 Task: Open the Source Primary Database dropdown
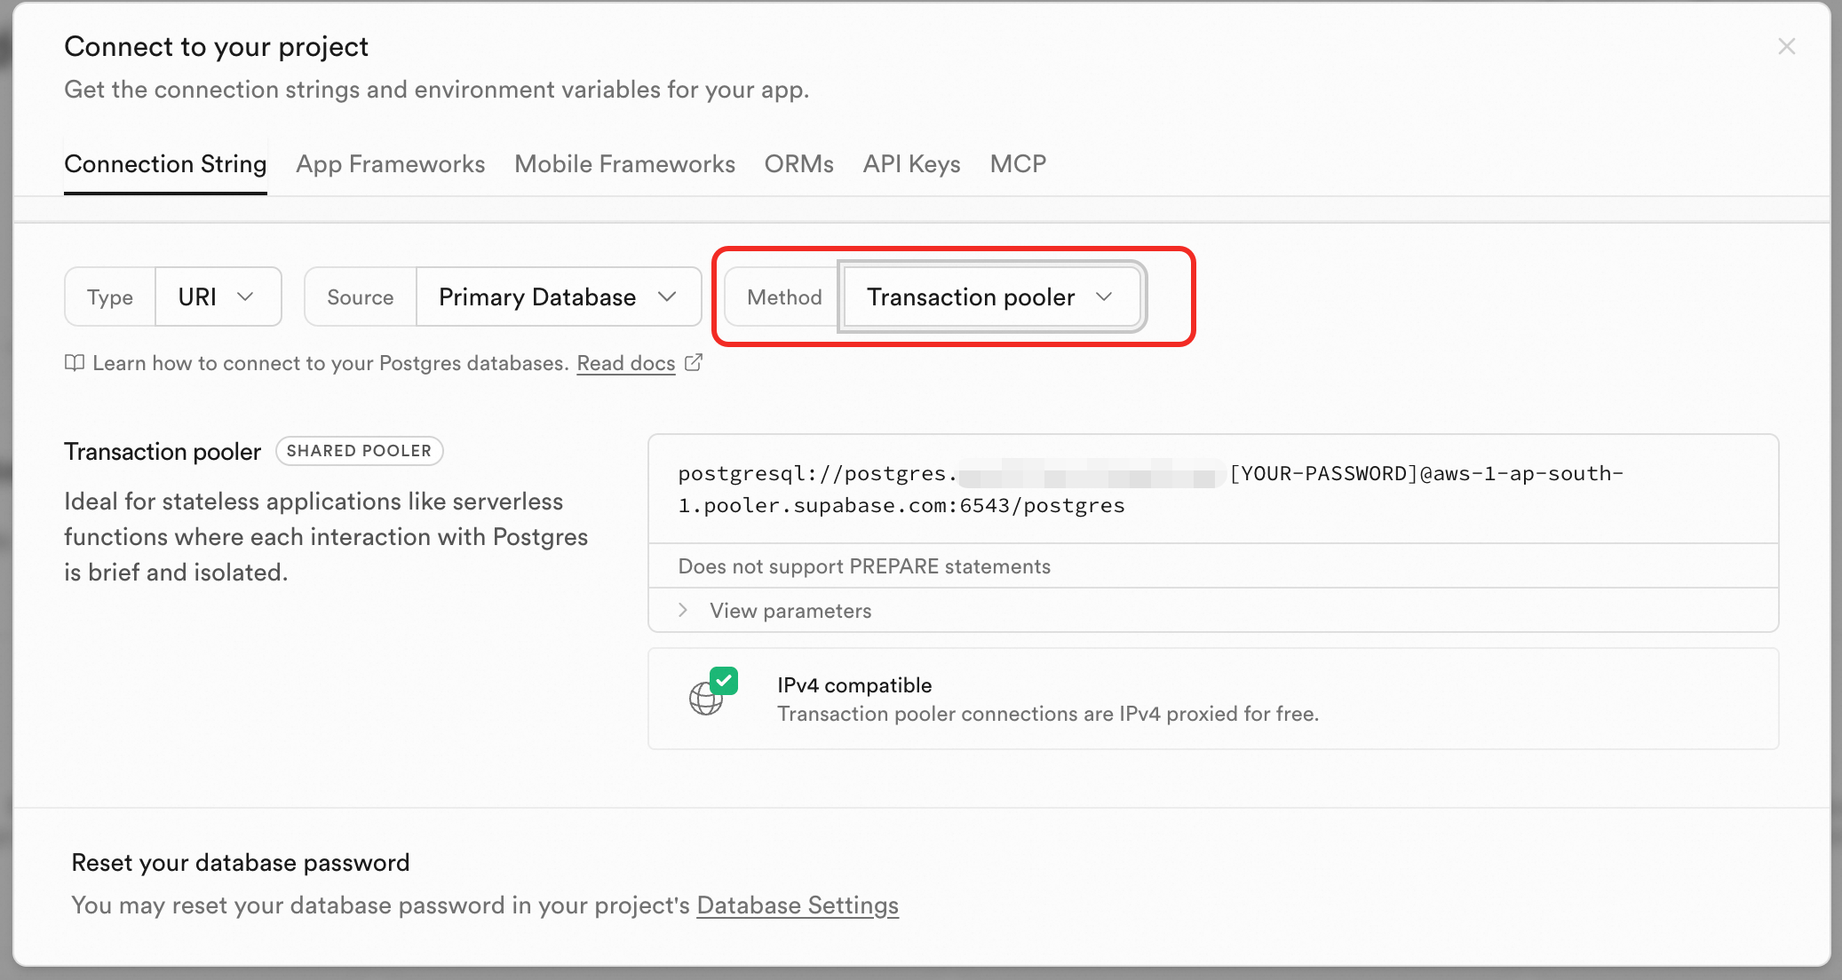click(x=558, y=296)
